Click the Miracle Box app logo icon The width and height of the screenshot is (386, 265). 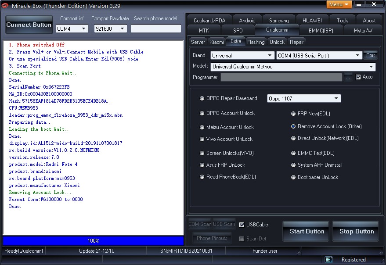[5, 5]
